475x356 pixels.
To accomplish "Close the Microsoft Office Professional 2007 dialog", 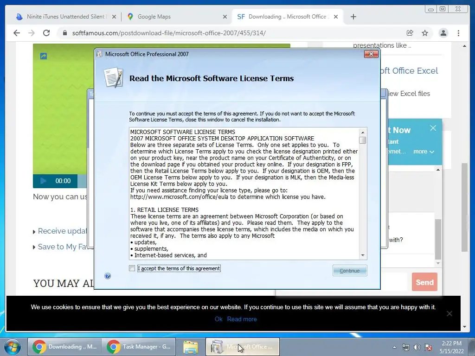I will tap(371, 54).
